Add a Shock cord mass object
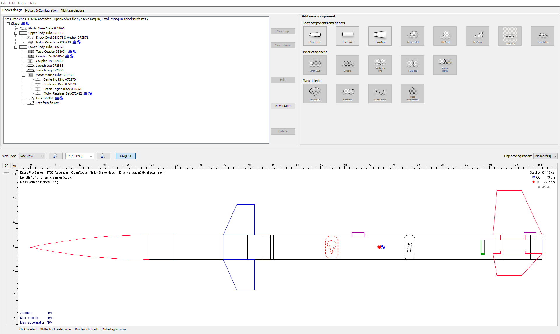 [380, 93]
